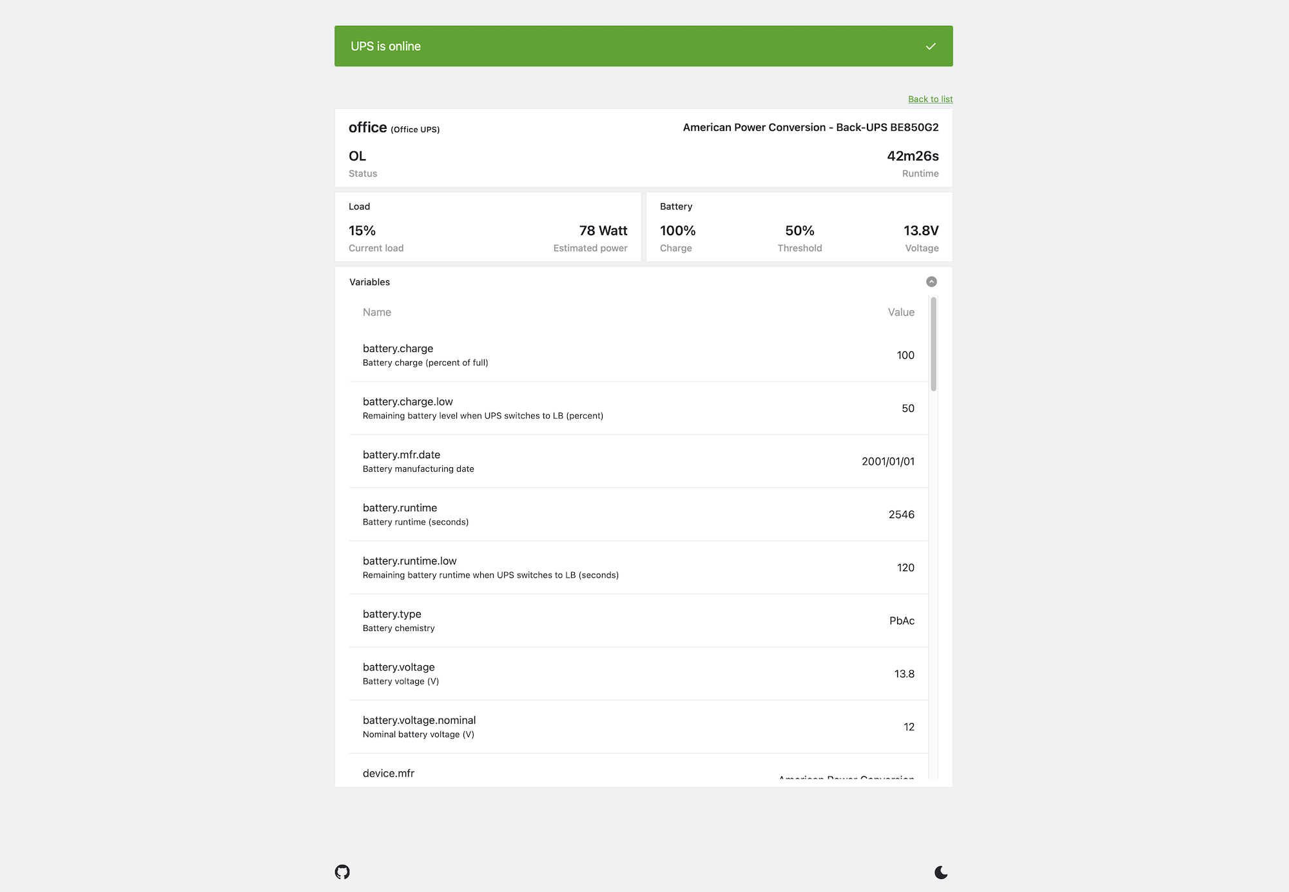Click the Battery charge (percent of full) description
This screenshot has width=1289, height=892.
[425, 363]
